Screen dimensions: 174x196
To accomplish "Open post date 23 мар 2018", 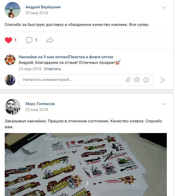I will click(37, 13).
